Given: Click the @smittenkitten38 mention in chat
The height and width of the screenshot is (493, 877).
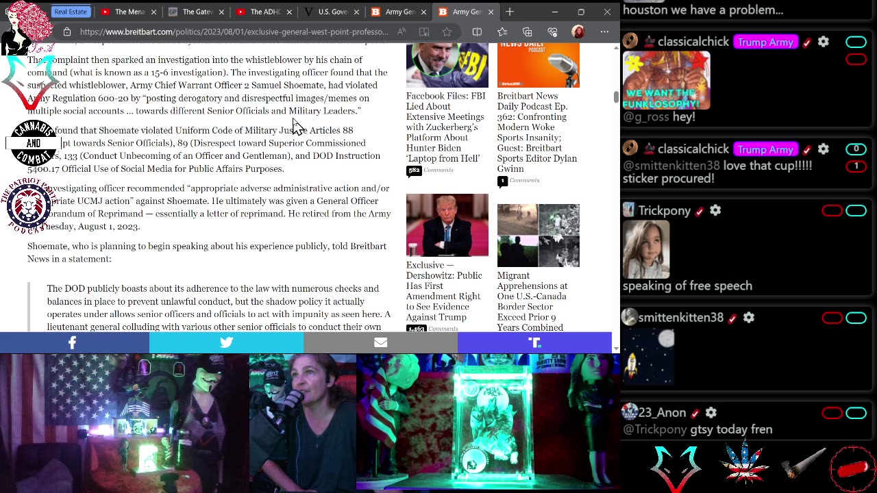Looking at the screenshot, I should click(x=671, y=165).
